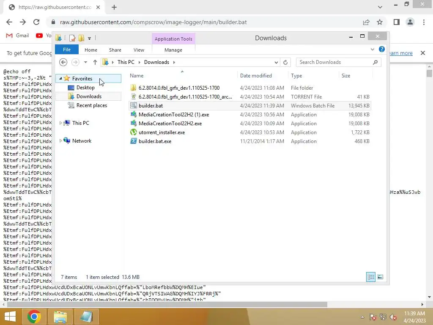Sort files by the Name column
The image size is (433, 325).
click(137, 76)
